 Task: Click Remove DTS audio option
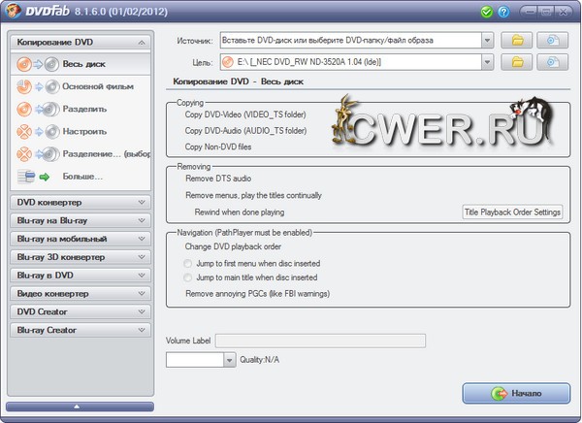click(x=218, y=179)
